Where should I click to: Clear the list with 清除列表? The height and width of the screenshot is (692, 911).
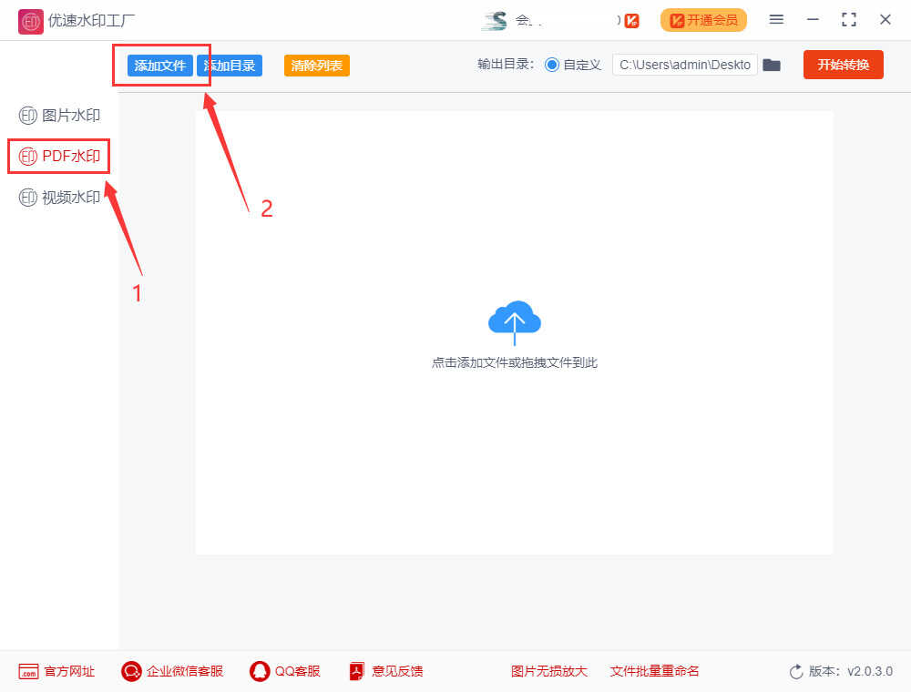(317, 66)
